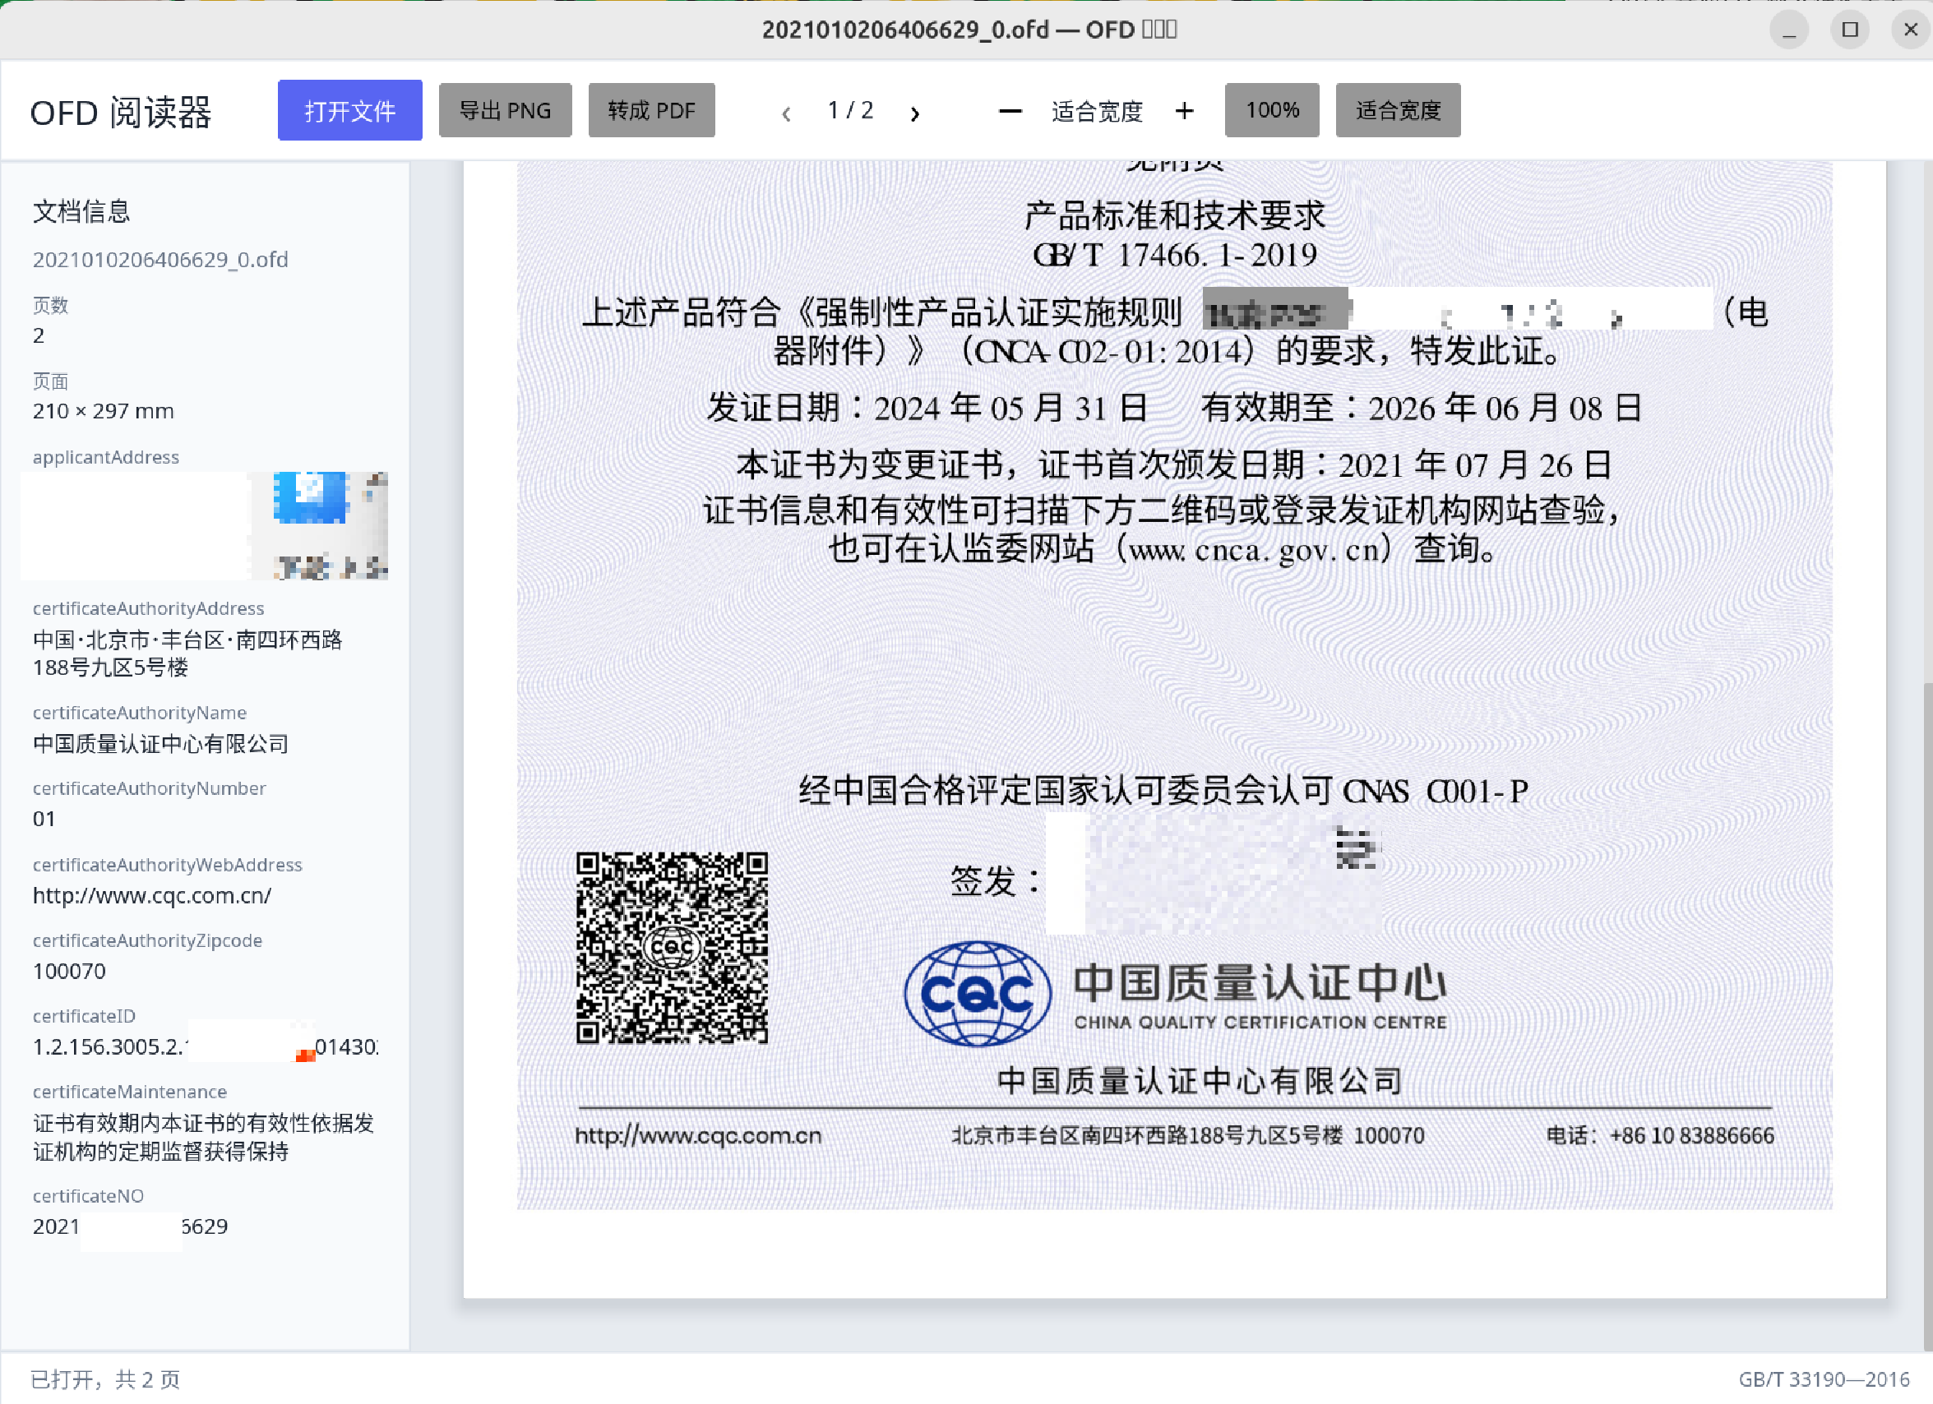Minimize the OFD reader window
1933x1404 pixels.
click(1789, 30)
